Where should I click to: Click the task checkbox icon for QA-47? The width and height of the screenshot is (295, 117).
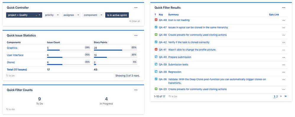point(156,27)
